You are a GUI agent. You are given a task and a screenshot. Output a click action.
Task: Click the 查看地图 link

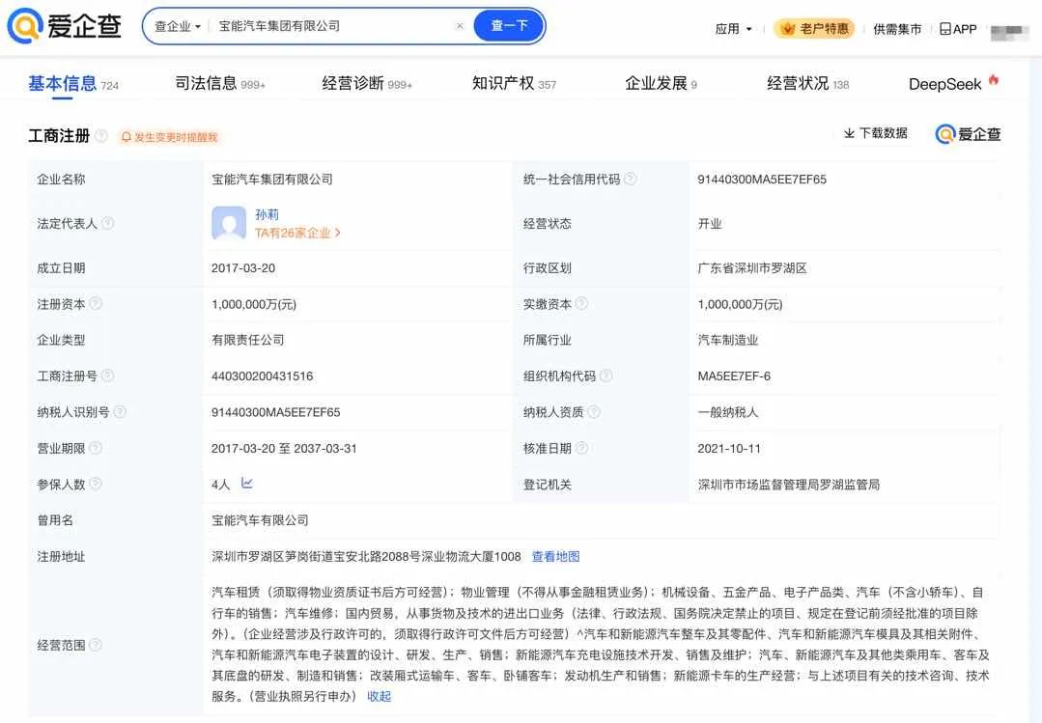tap(555, 556)
